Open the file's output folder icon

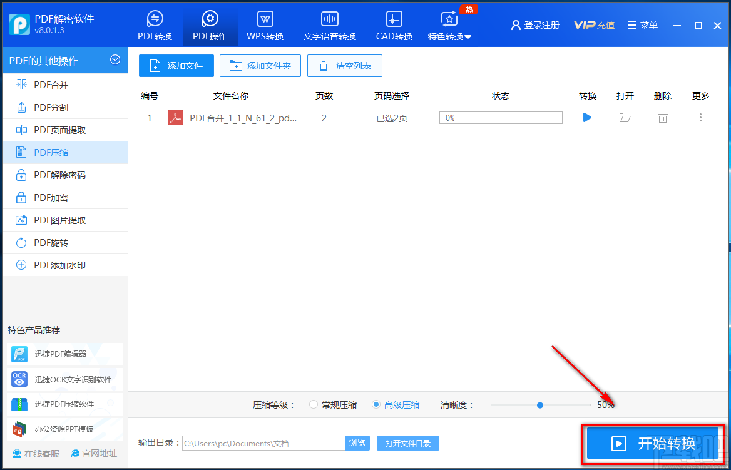(624, 117)
